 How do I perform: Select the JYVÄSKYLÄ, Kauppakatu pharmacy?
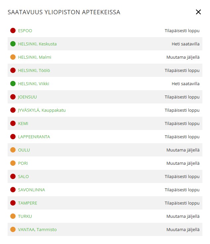click(x=42, y=110)
